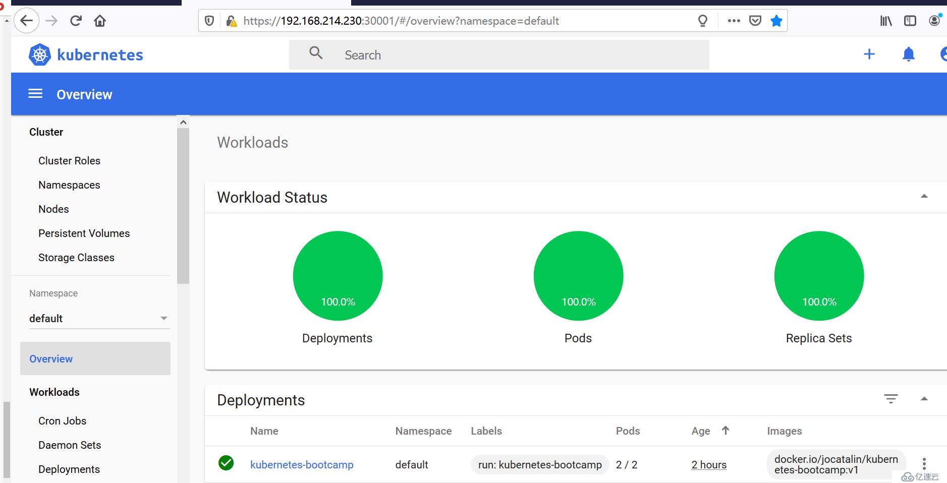Screen dimensions: 947x483
Task: Open Namespaces in the sidebar
Action: tap(69, 185)
